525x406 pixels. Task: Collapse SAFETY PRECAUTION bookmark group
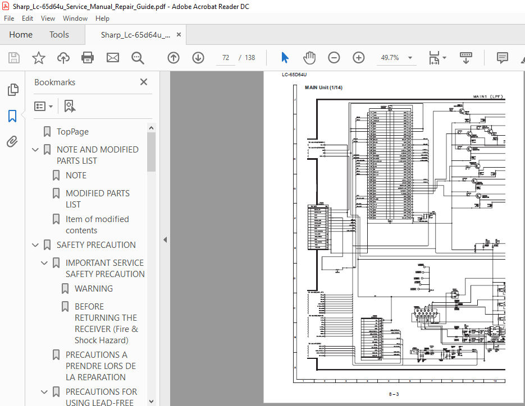[x=35, y=245]
